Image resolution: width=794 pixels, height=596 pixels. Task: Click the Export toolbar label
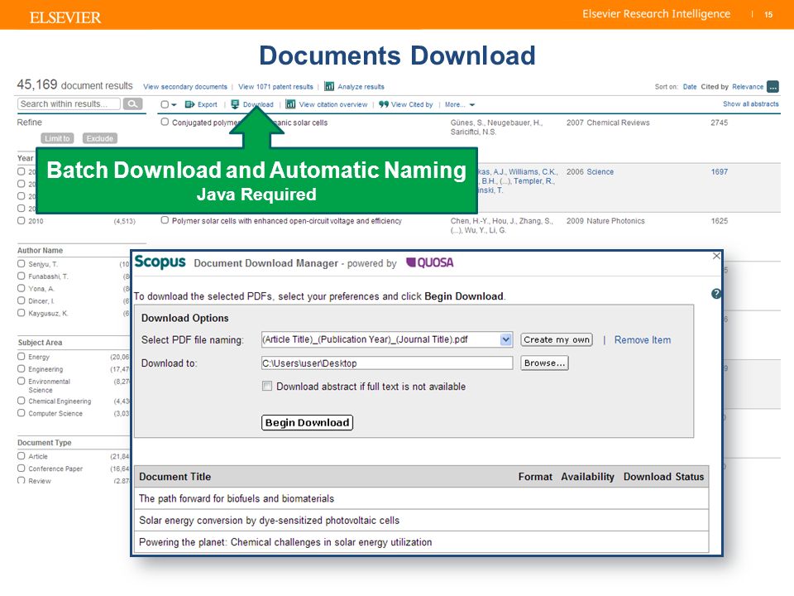[207, 104]
